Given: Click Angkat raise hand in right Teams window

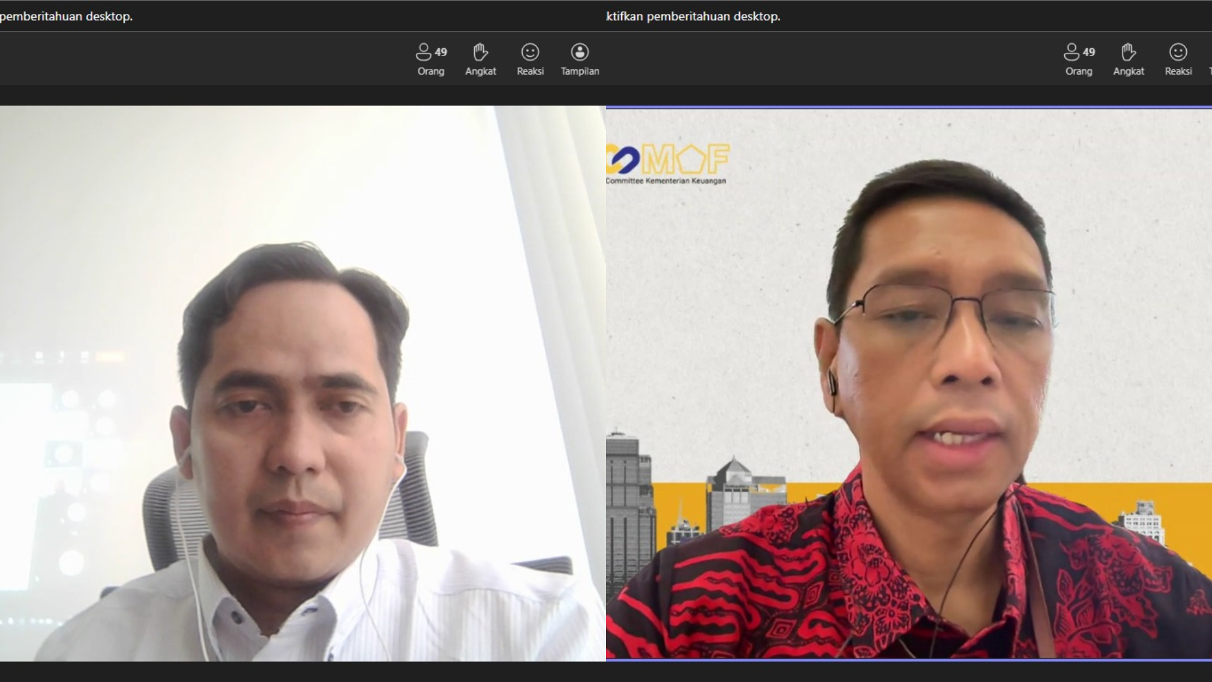Looking at the screenshot, I should (1129, 59).
